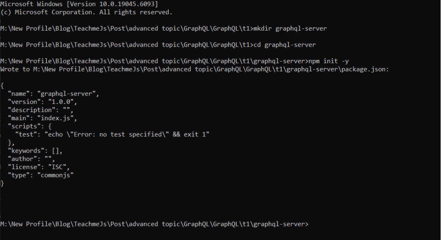Select the "license": "ISC" line

pos(39,167)
